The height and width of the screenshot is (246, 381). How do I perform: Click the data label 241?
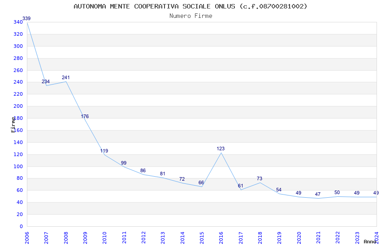point(65,77)
